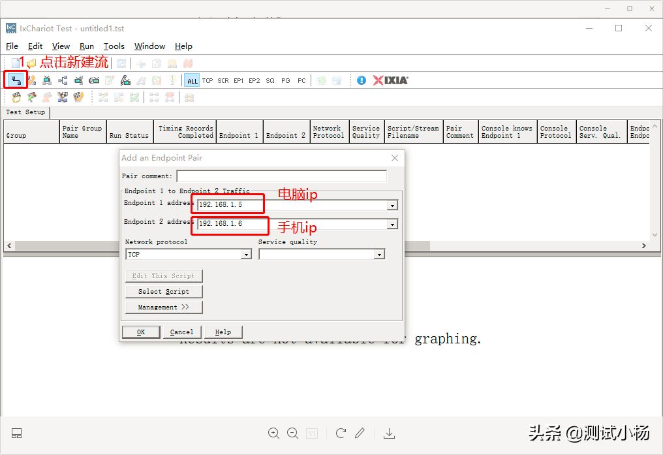Click the IXIA logo in toolbar
This screenshot has height=455, width=663.
(390, 80)
